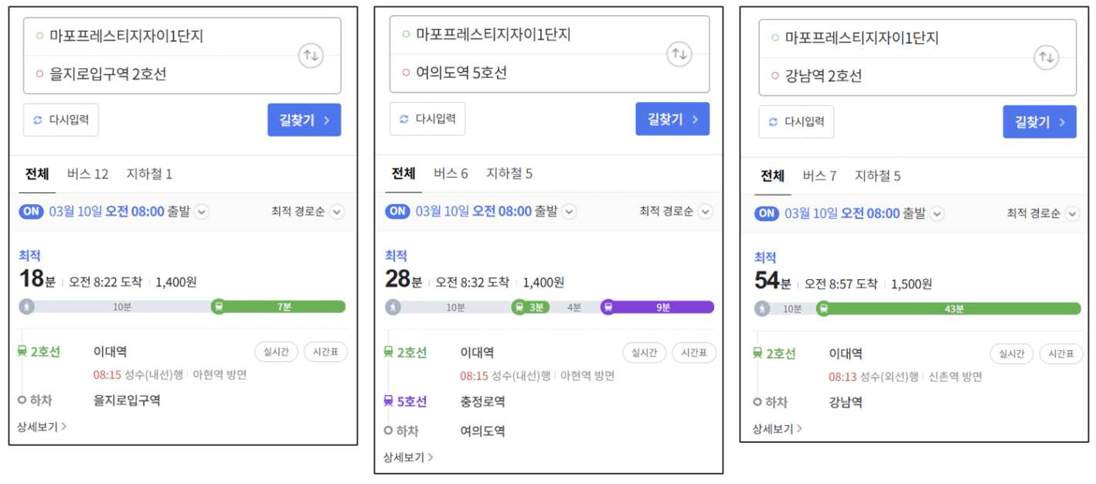
Task: Toggle ON departure switch in 여의도역 panel
Action: (397, 211)
